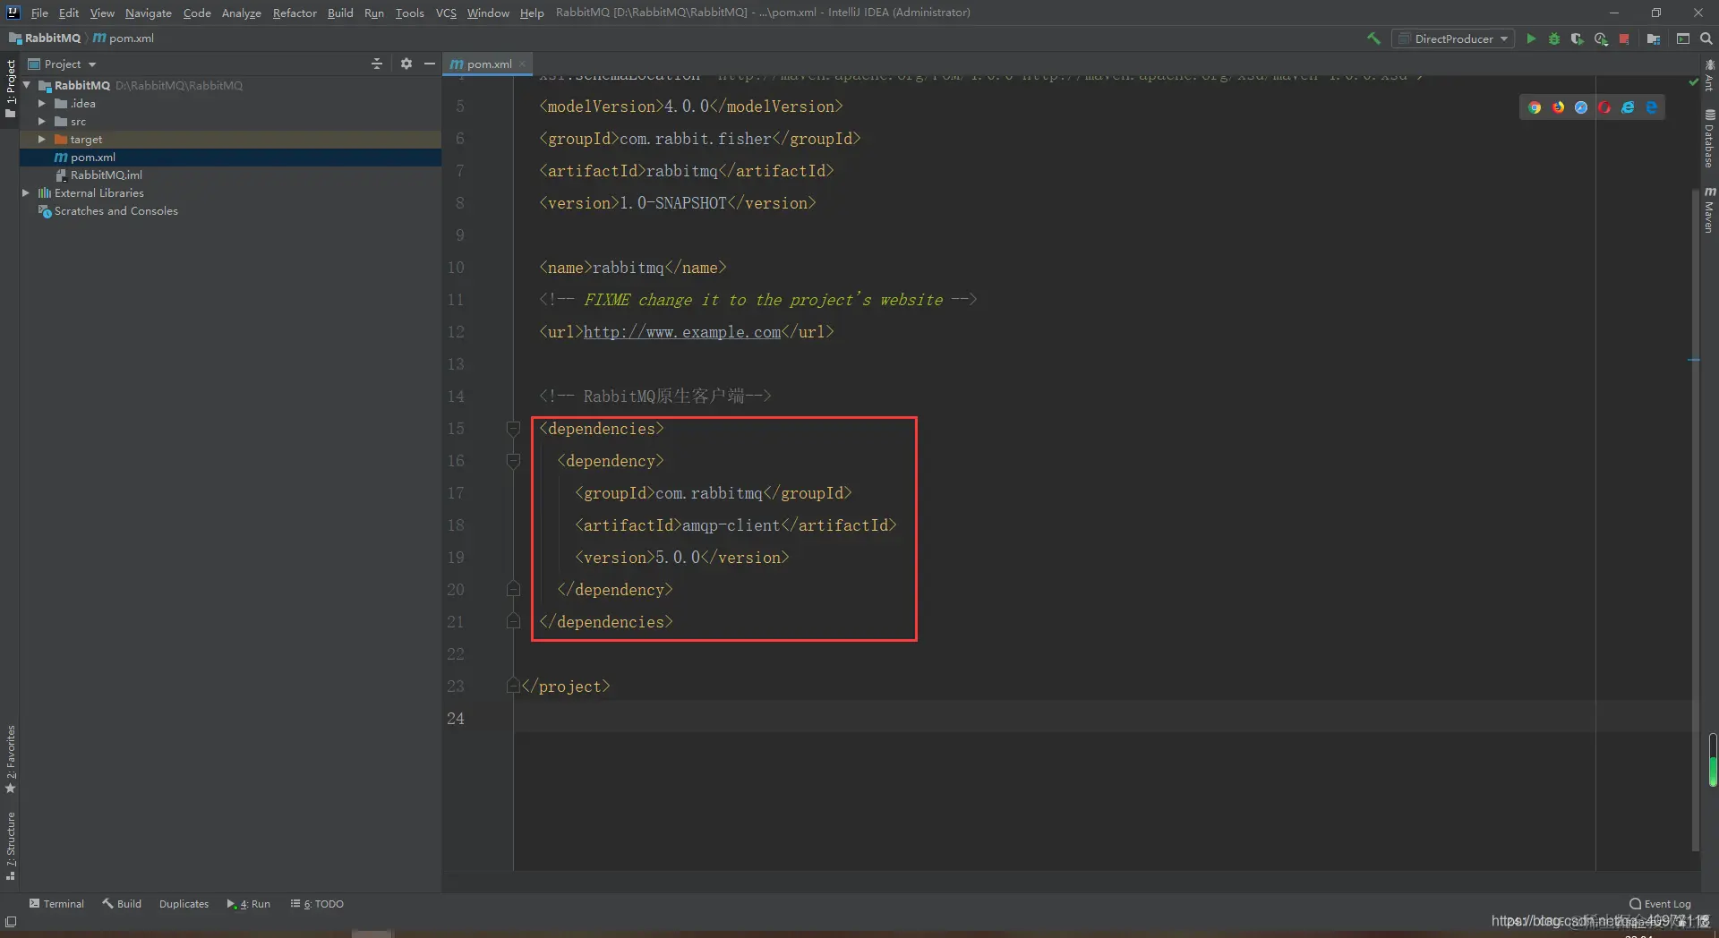Open pom.xml in Chrome browser
1719x938 pixels.
click(1535, 107)
